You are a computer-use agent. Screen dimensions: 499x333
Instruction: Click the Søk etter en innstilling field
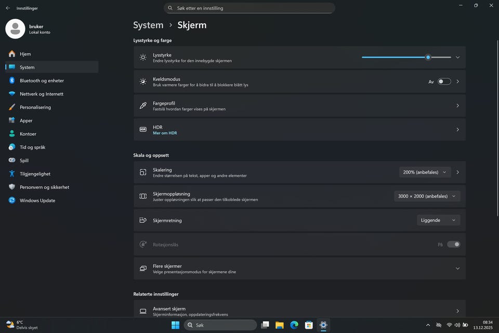click(249, 8)
